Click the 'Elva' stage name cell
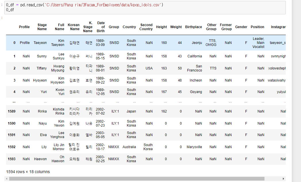This screenshot has height=182, width=301. click(43, 135)
